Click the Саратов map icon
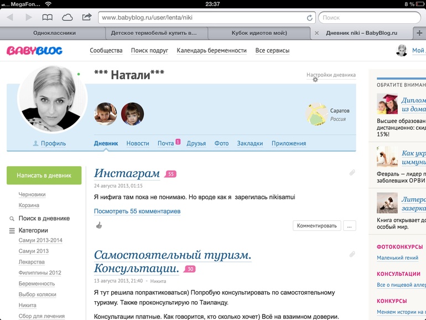 click(317, 114)
